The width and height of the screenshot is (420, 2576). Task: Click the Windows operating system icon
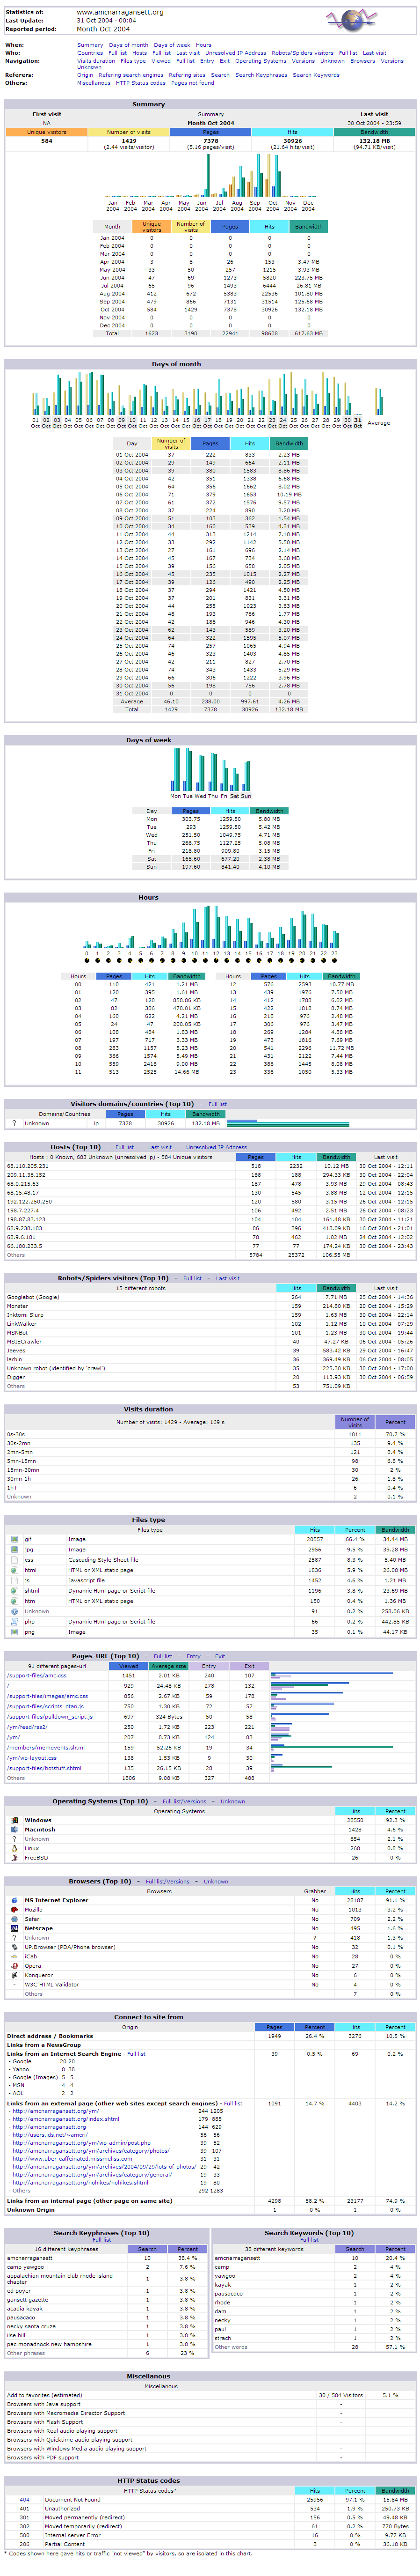coord(14,1820)
